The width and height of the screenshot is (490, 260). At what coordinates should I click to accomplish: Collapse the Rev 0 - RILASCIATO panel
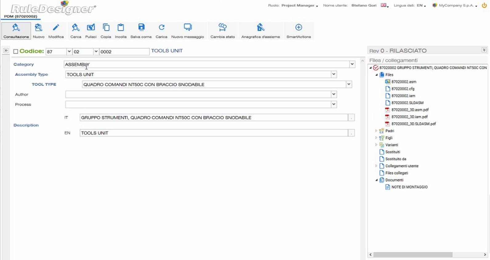(x=484, y=50)
